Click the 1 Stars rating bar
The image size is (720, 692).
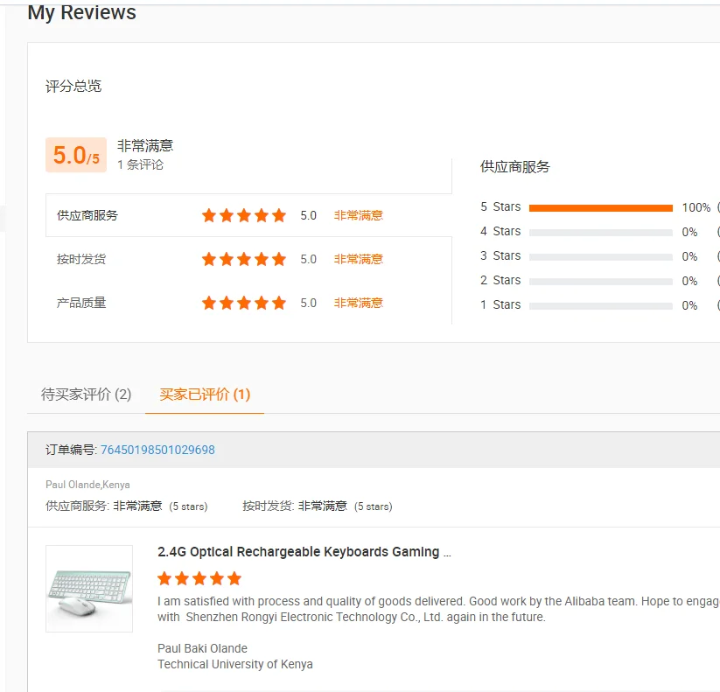pos(600,305)
